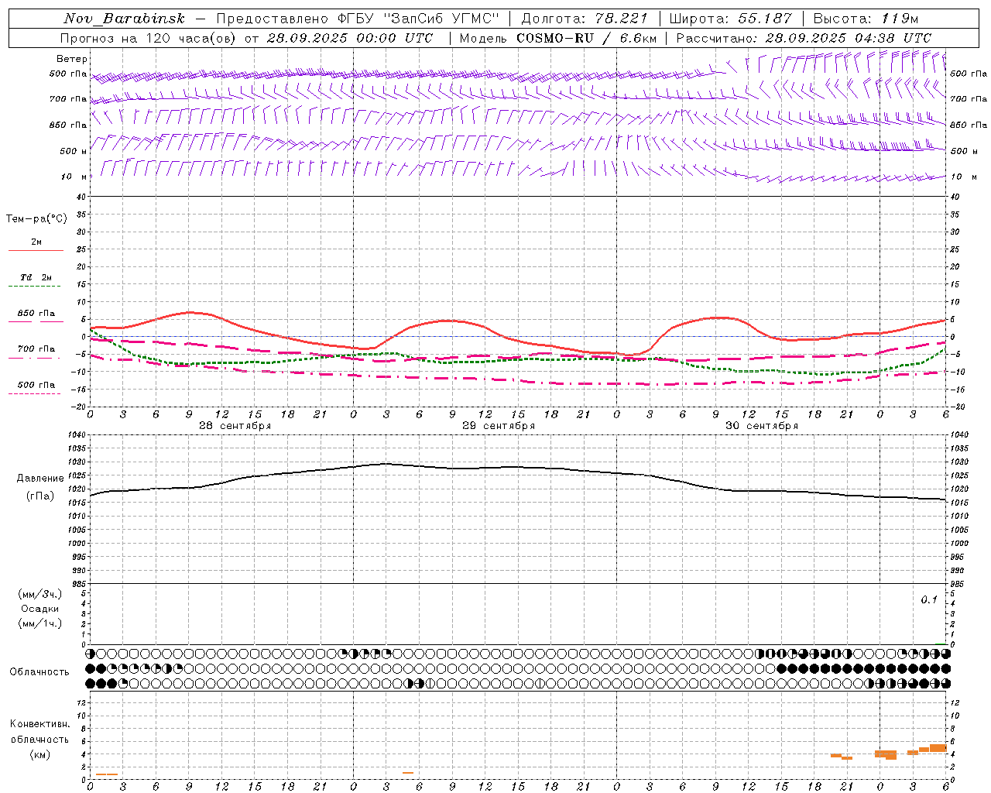Click the '29 сентября' date label
991x793 pixels.
coord(499,426)
